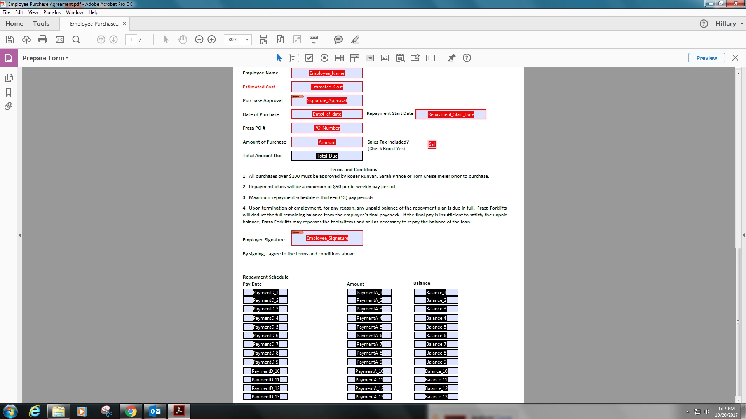Viewport: 746px width, 419px height.
Task: Open the Plug-Ins menu
Action: pyautogui.click(x=52, y=12)
